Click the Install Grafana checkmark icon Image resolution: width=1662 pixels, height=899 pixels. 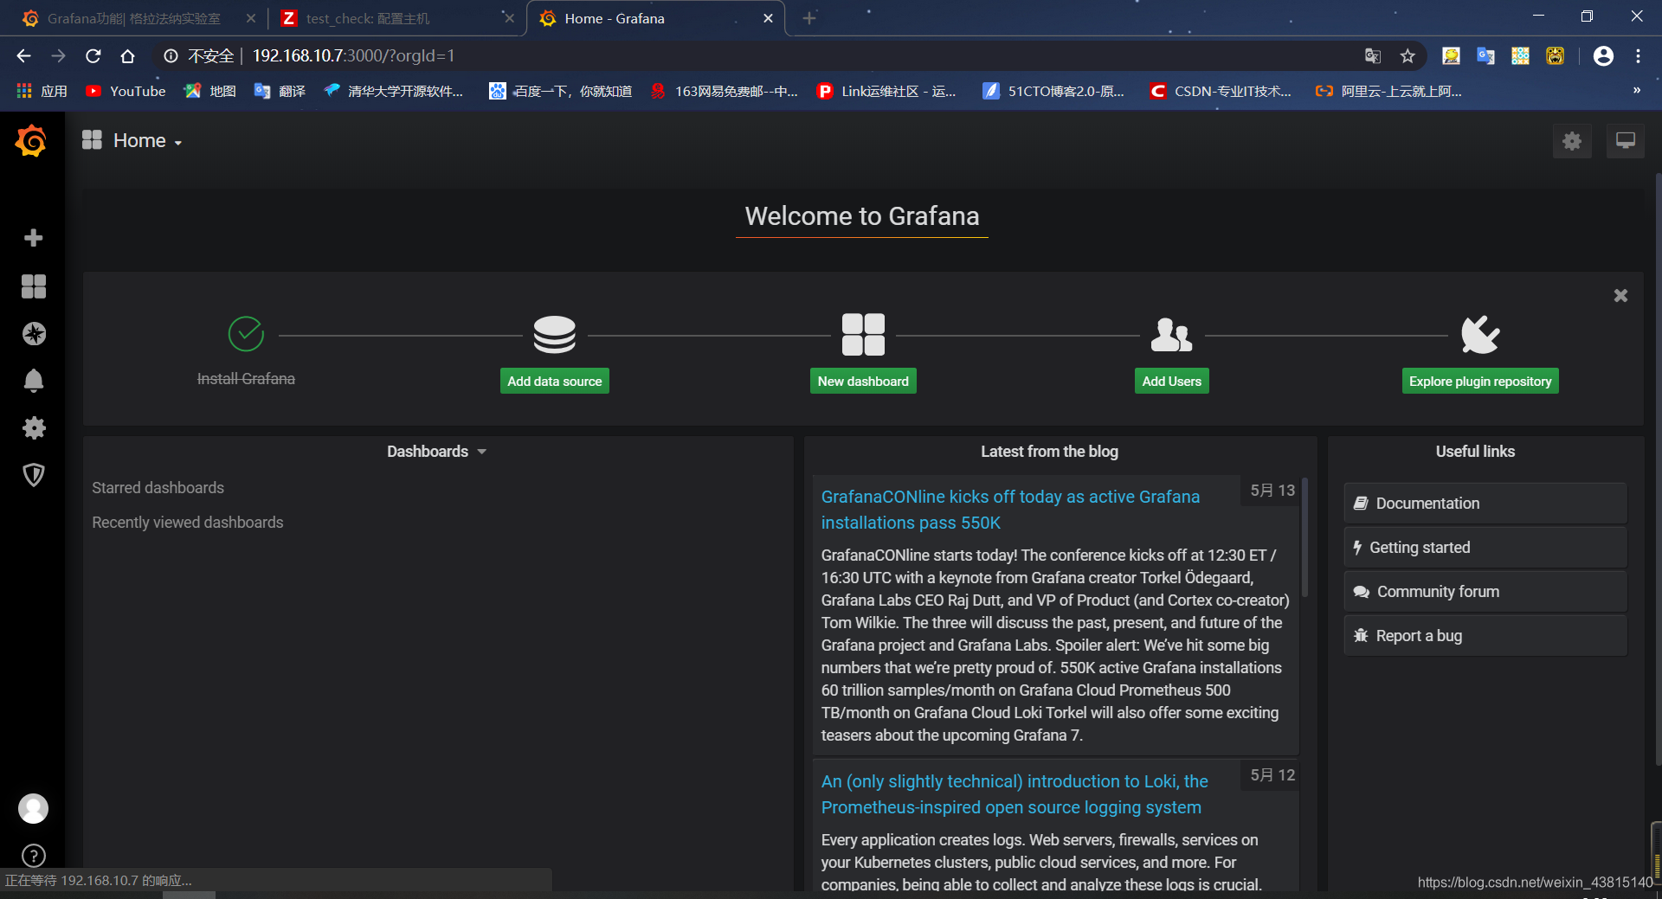[x=246, y=334]
